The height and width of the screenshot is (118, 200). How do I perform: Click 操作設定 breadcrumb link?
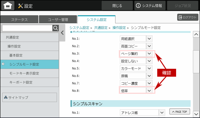119,28
